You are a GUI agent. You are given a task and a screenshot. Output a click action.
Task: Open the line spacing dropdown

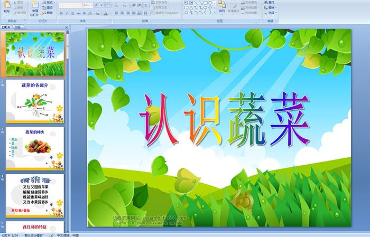(146, 5)
